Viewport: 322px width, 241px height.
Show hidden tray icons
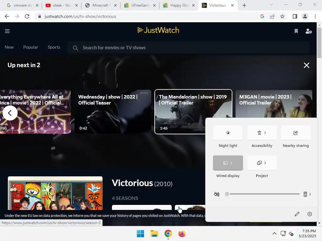pyautogui.click(x=274, y=233)
